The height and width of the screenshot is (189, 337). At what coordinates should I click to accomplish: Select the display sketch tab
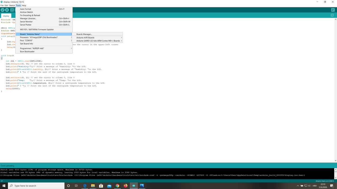pos(6,16)
